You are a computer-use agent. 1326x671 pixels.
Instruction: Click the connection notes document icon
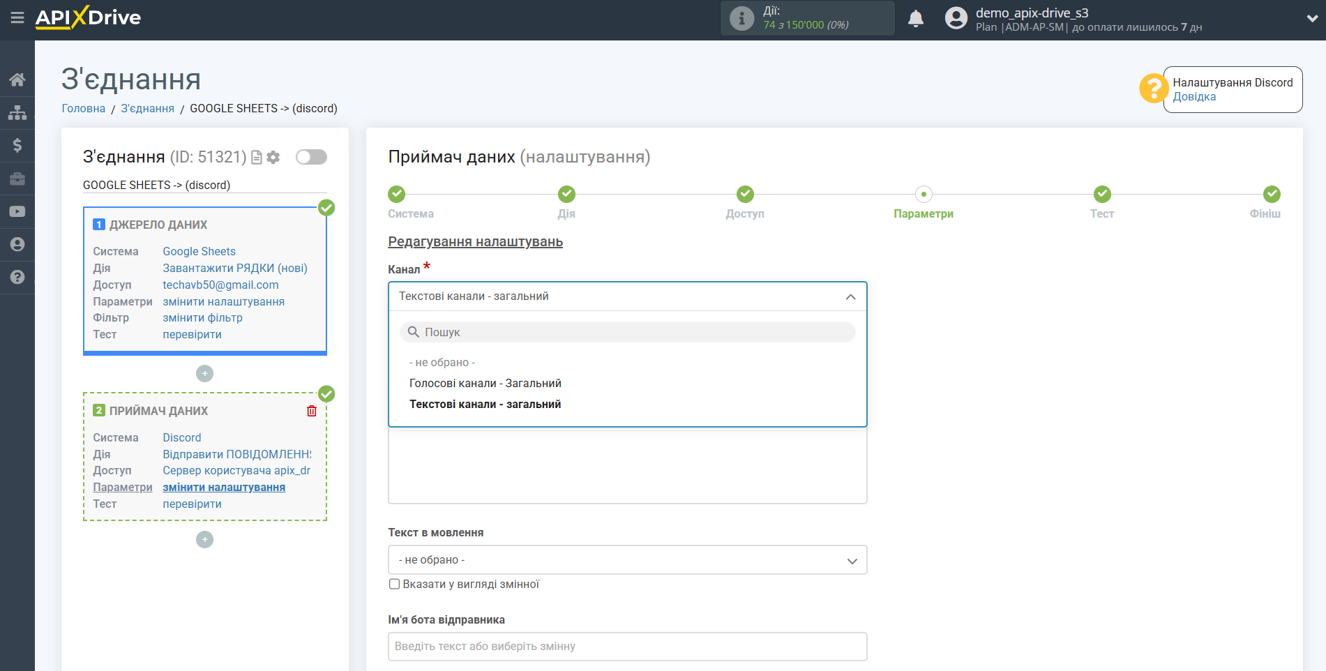pyautogui.click(x=257, y=158)
